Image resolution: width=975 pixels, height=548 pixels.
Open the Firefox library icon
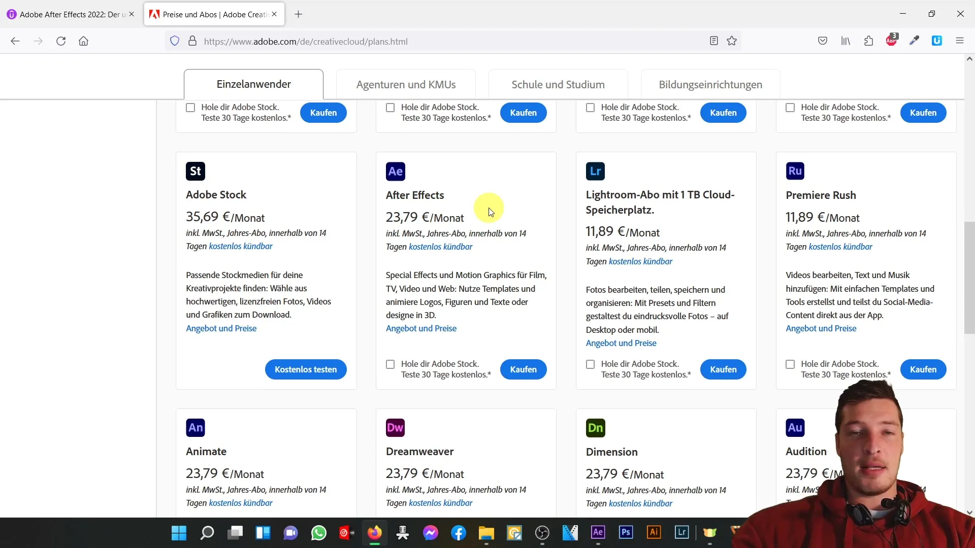point(846,41)
